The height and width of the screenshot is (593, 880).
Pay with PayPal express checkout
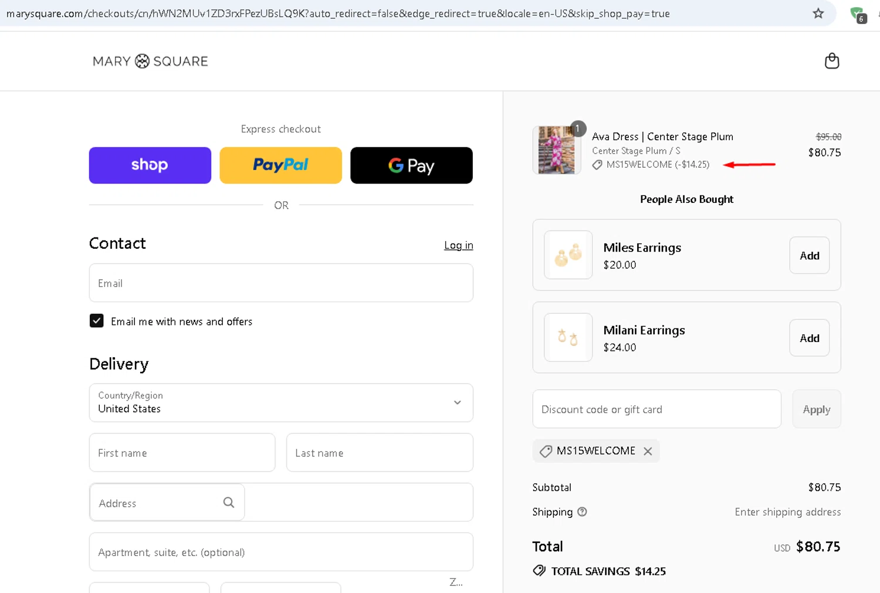pyautogui.click(x=280, y=165)
